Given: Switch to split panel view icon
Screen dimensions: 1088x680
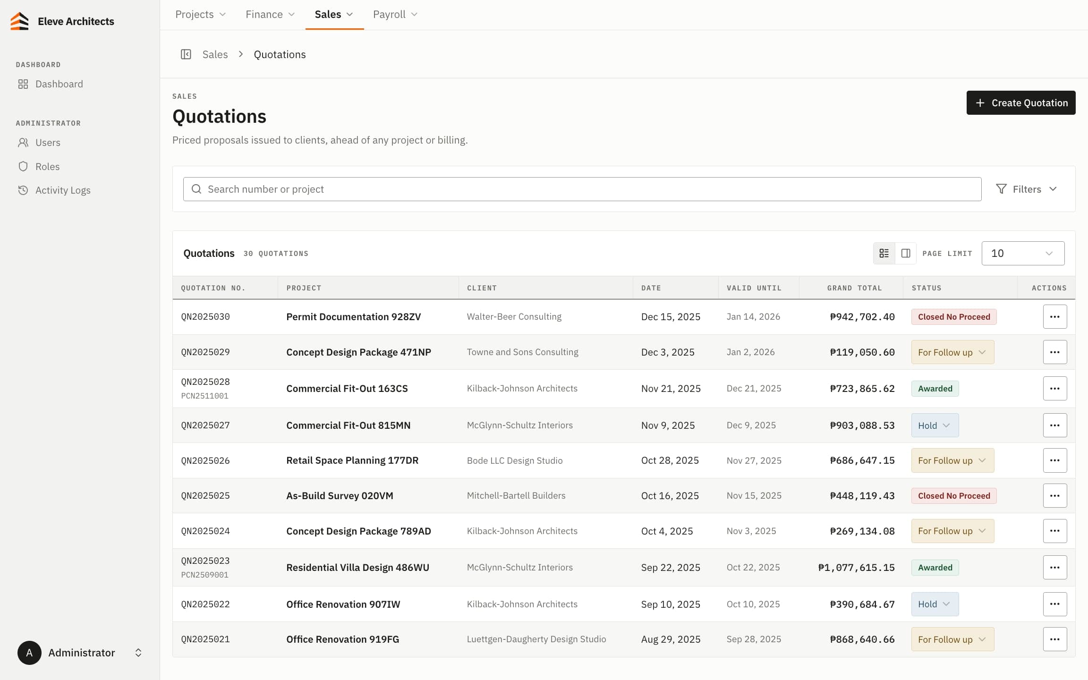Looking at the screenshot, I should point(906,253).
